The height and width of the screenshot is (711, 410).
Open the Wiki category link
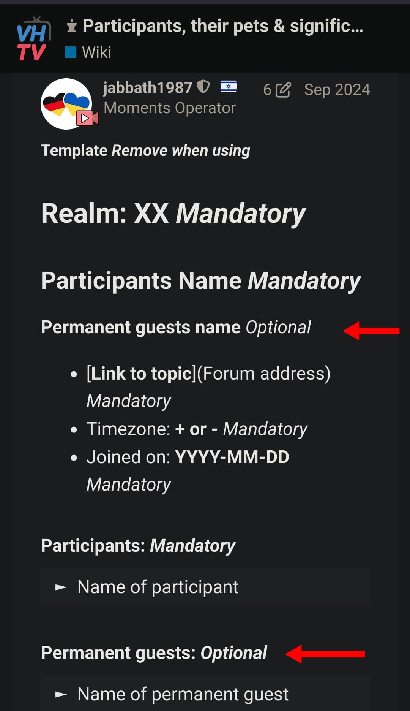(96, 52)
